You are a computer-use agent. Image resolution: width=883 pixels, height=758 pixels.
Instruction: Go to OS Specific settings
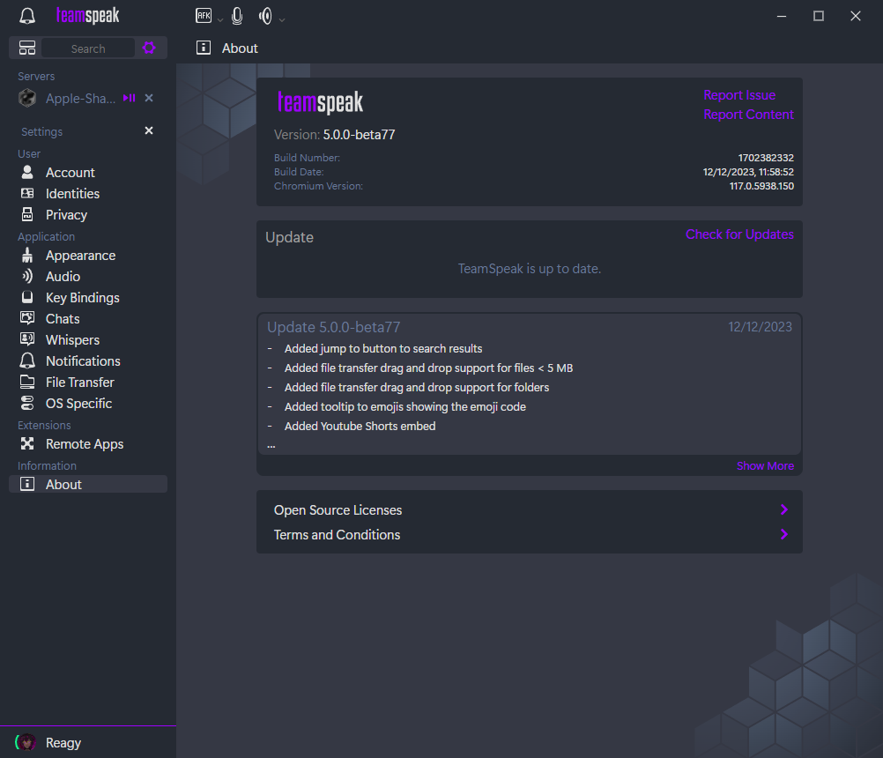(x=88, y=403)
